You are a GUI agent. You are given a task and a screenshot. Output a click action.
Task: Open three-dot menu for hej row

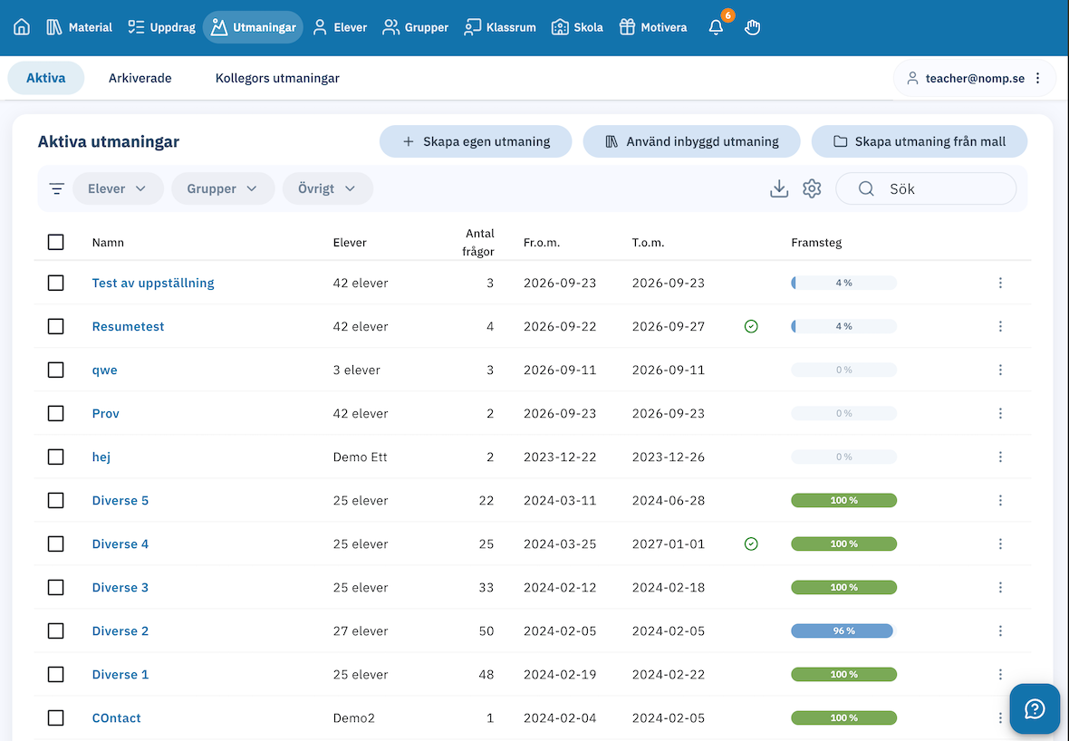(x=1000, y=457)
